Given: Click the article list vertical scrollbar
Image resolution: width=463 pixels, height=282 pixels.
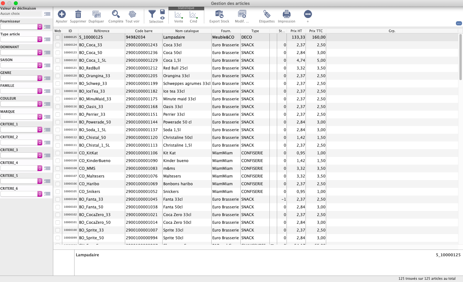Looking at the screenshot, I should click(460, 58).
